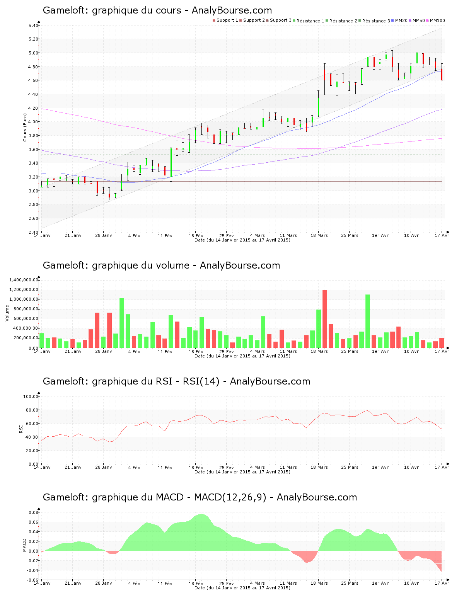464x599 pixels.
Task: Click the tallest green volume bar before 1er Avr
Action: point(368,321)
